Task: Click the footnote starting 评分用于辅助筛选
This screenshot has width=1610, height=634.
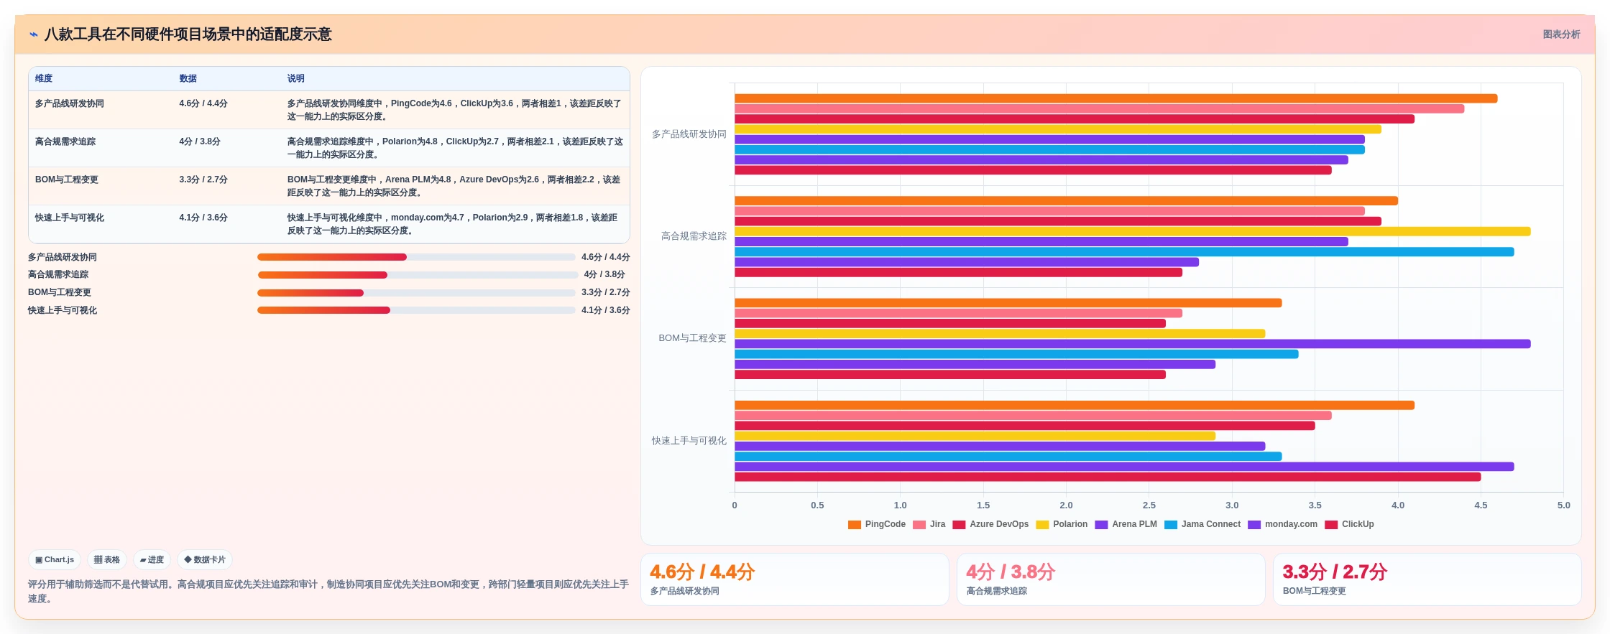Action: pos(328,592)
